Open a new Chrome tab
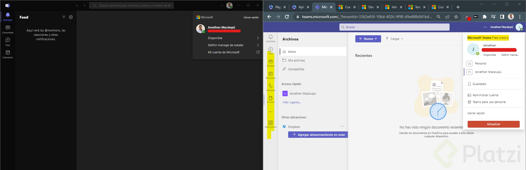Screen dimensions: 526x170 [458, 7]
